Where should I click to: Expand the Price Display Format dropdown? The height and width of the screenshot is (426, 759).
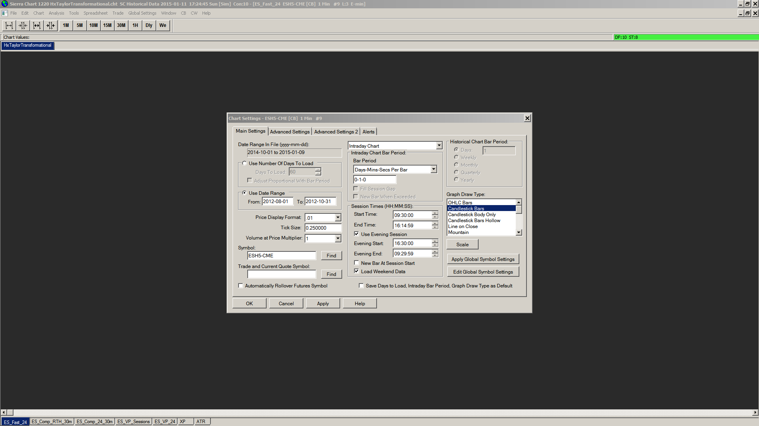pyautogui.click(x=338, y=217)
